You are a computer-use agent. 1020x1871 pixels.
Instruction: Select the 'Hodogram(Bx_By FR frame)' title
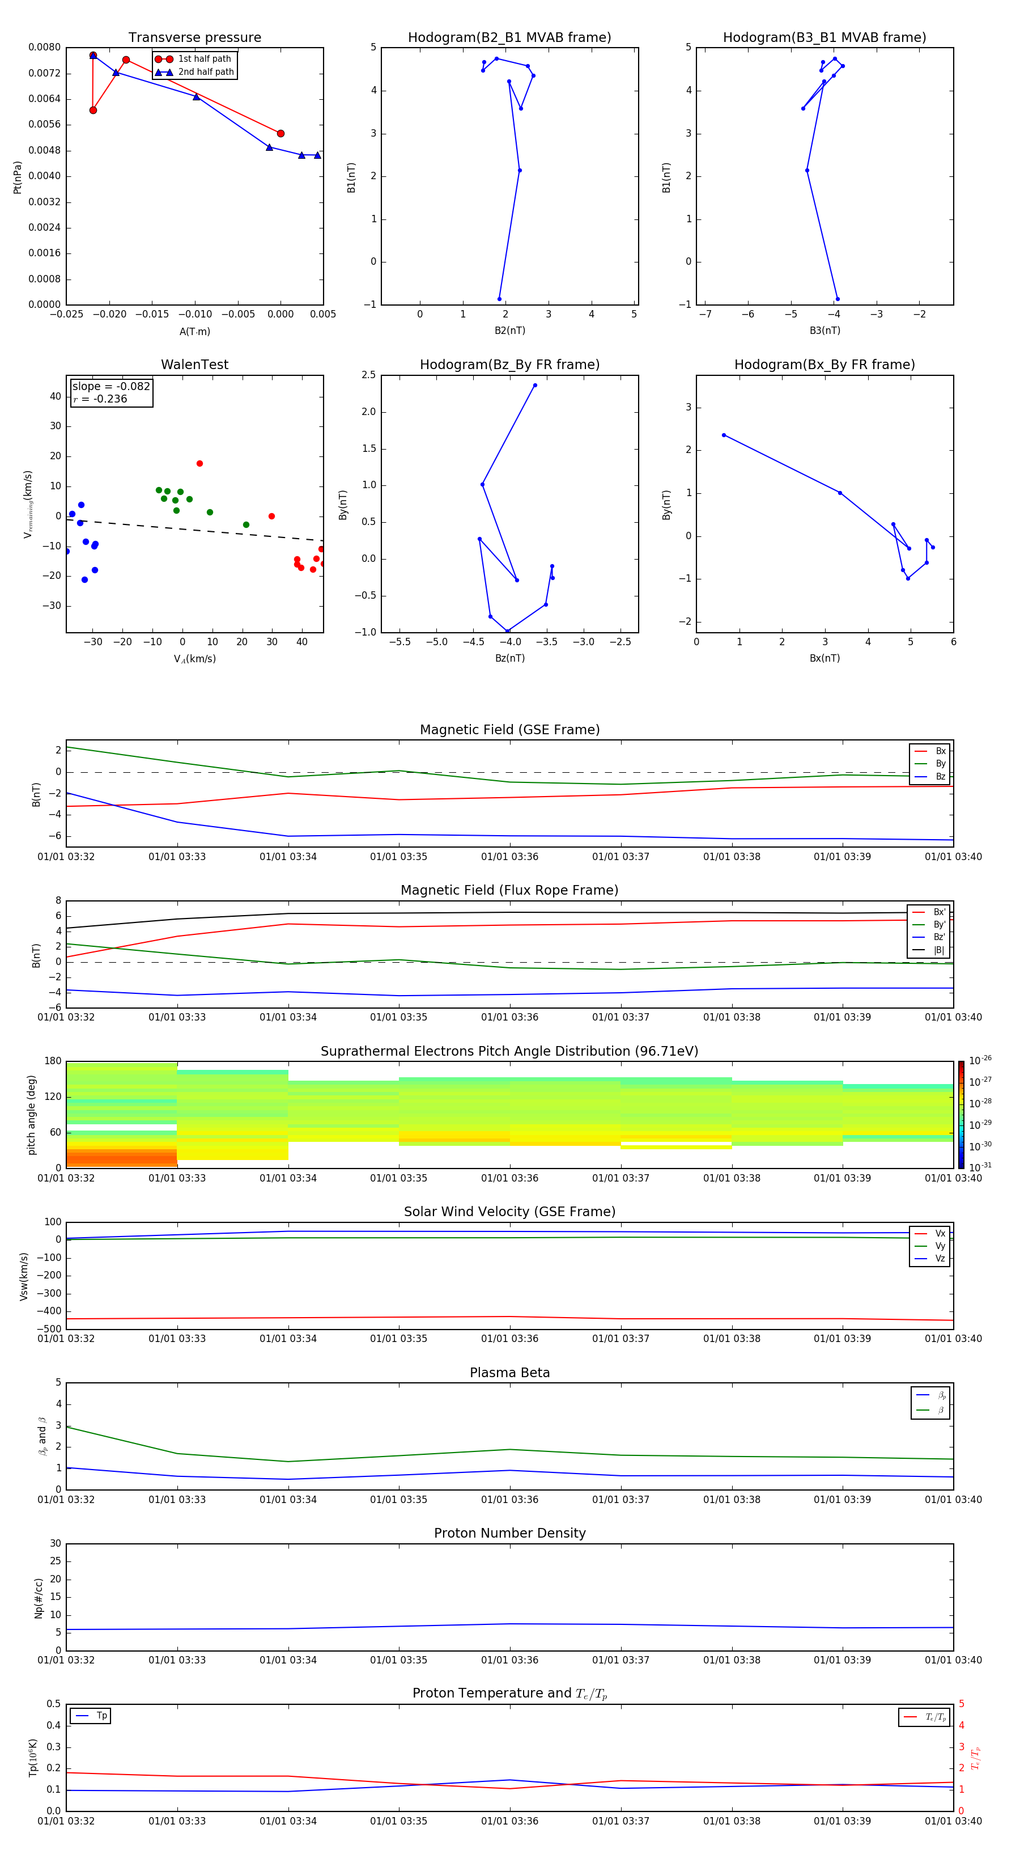(x=824, y=365)
